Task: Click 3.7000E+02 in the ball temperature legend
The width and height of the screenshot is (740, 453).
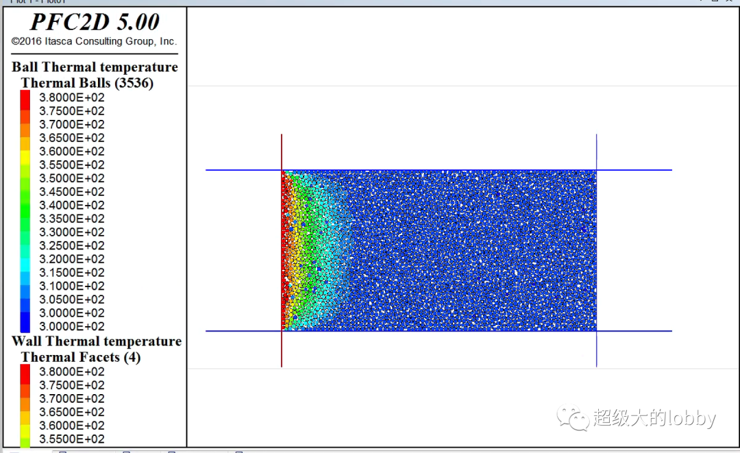Action: tap(72, 125)
